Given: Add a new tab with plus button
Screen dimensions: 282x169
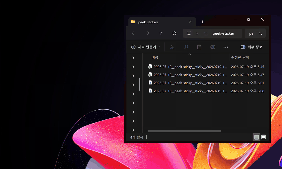Looking at the screenshot, I should pos(202,22).
